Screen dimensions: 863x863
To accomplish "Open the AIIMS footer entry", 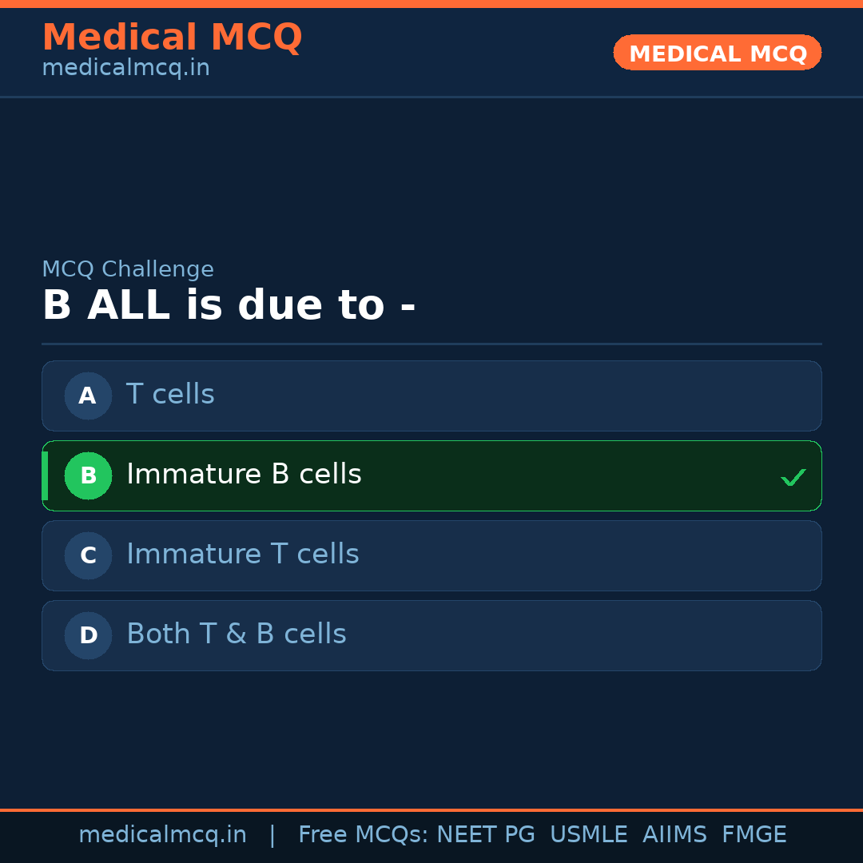I will click(675, 834).
